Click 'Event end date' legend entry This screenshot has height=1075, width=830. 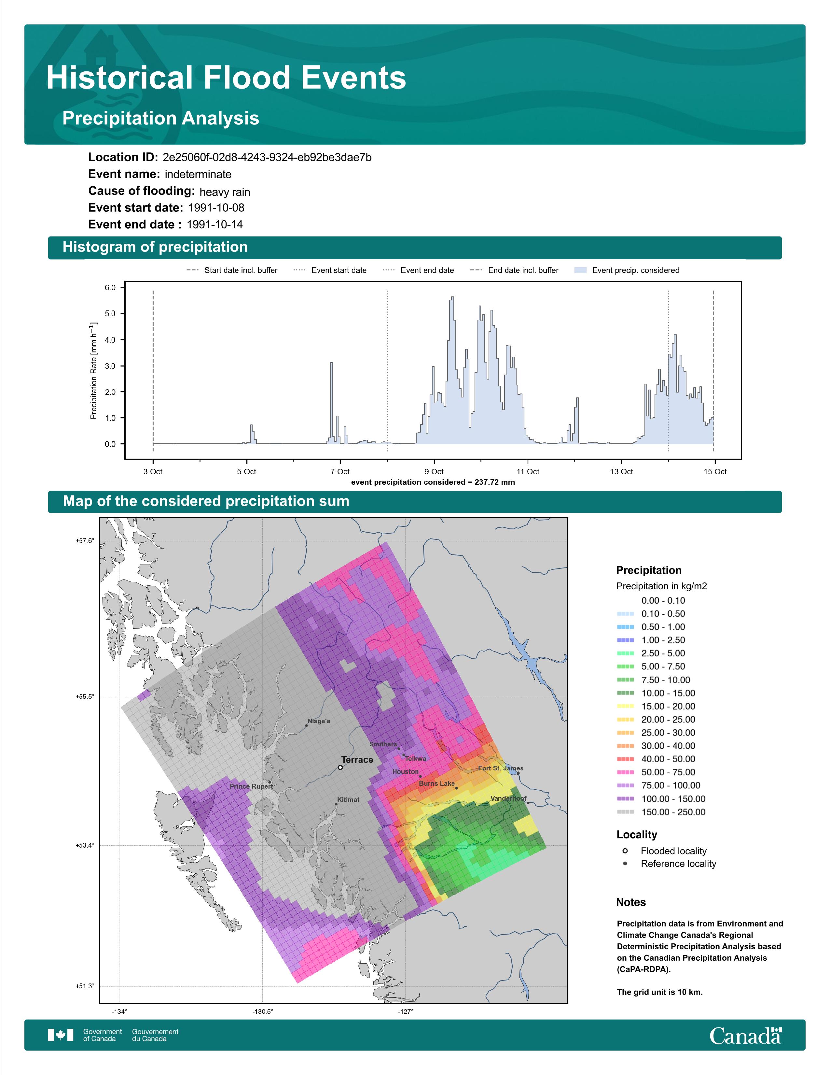click(419, 270)
